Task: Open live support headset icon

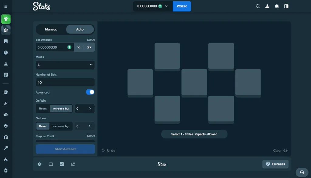Action: (x=302, y=173)
